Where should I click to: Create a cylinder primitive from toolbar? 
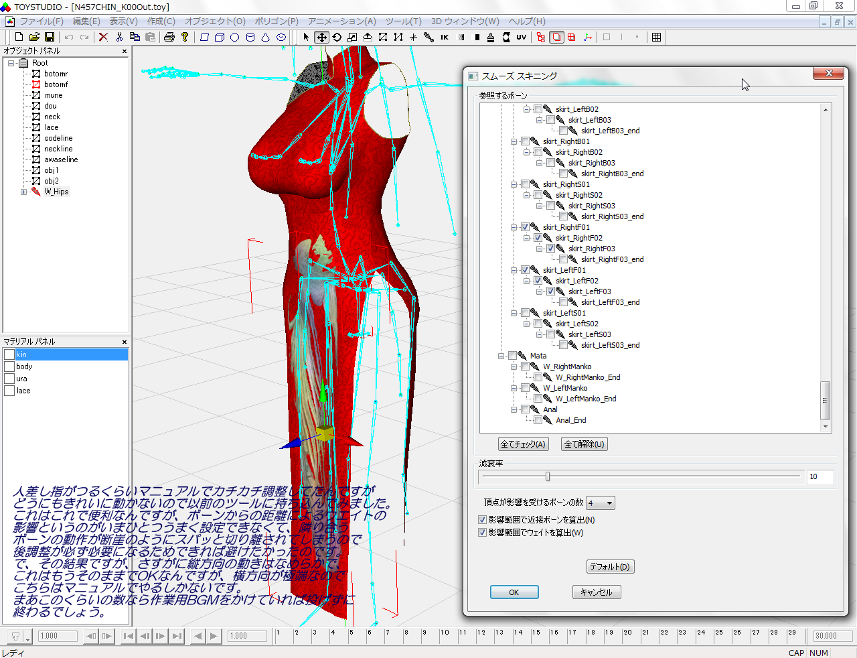[250, 38]
